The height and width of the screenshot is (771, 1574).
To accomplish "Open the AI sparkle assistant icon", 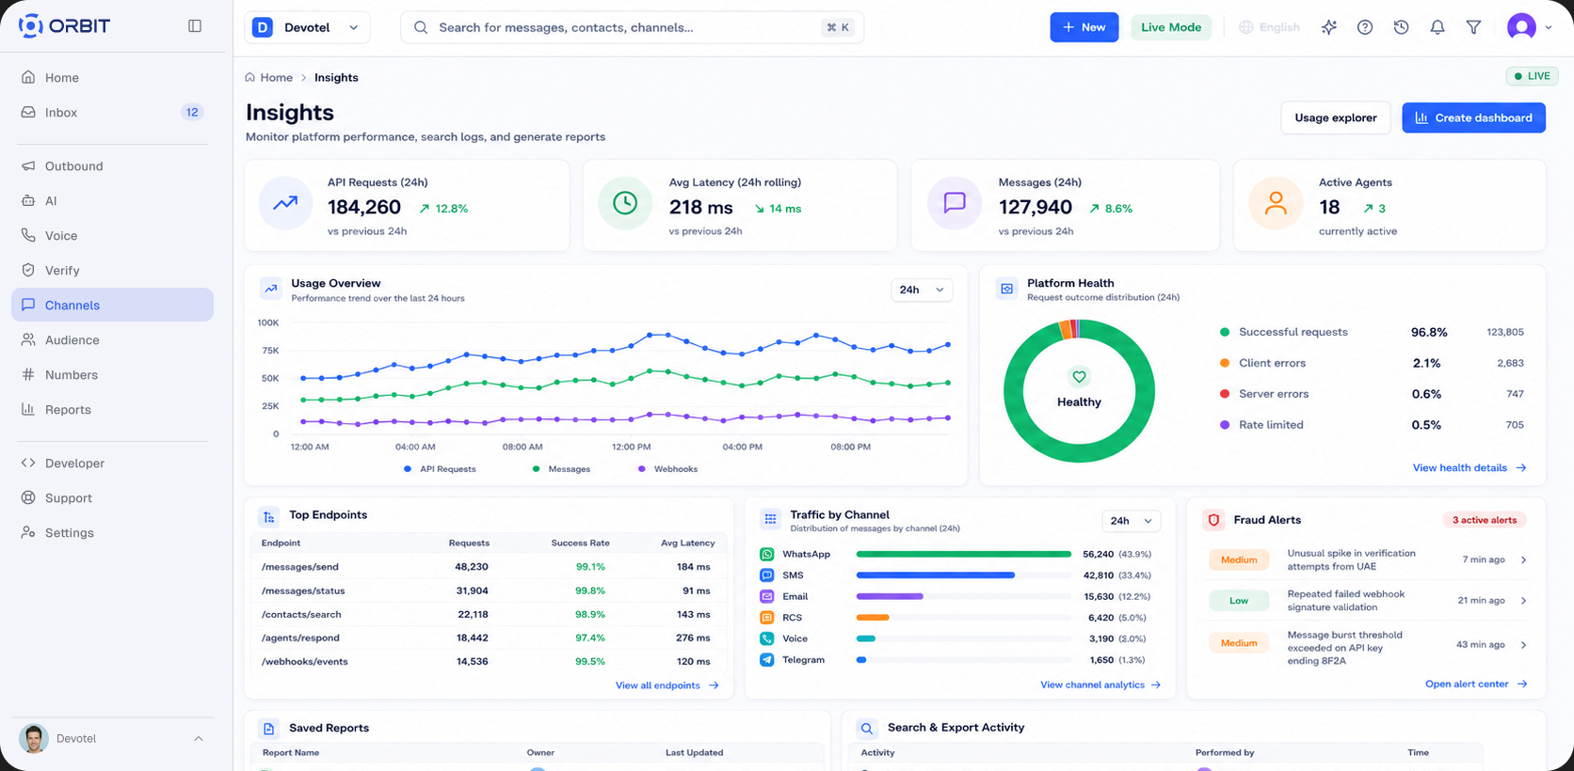I will click(x=1329, y=27).
